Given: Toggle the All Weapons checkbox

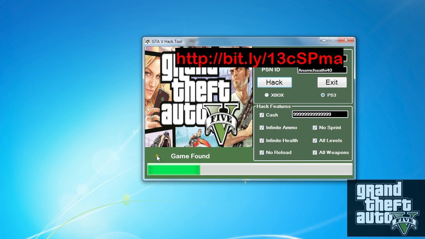Looking at the screenshot, I should (x=315, y=152).
